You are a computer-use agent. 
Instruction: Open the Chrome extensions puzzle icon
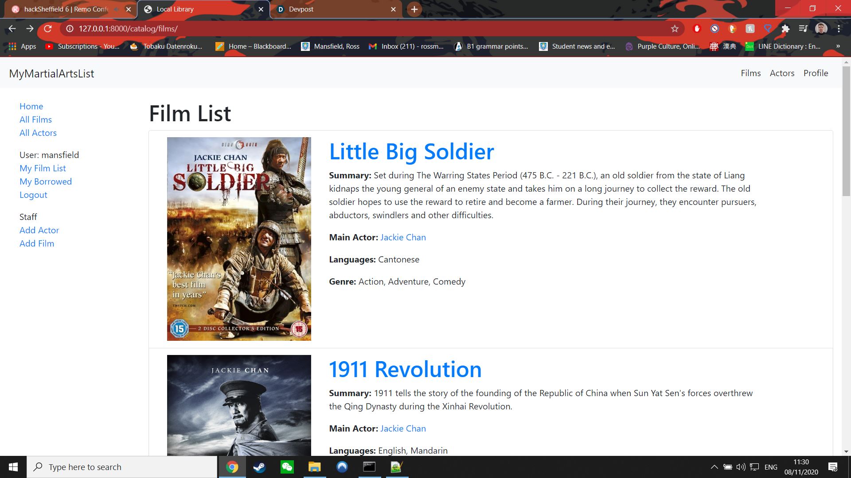[785, 29]
